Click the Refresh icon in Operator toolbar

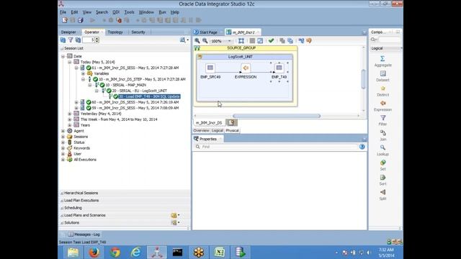tap(63, 40)
